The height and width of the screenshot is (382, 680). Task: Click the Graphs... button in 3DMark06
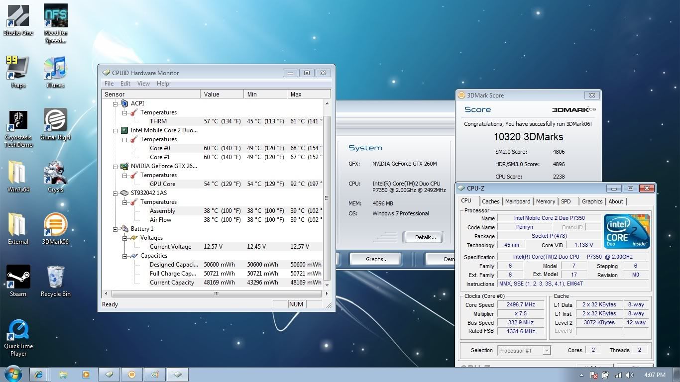[x=376, y=259]
